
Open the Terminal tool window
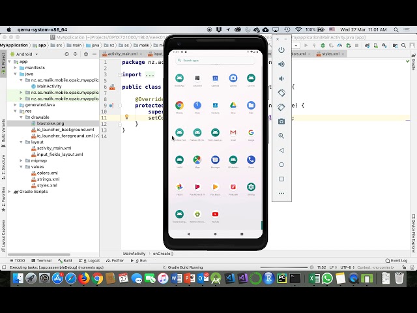click(42, 261)
